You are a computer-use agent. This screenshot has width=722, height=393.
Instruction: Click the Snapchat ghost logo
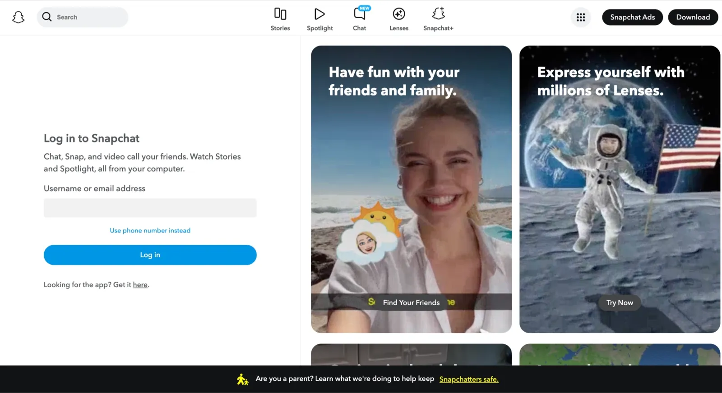(18, 17)
